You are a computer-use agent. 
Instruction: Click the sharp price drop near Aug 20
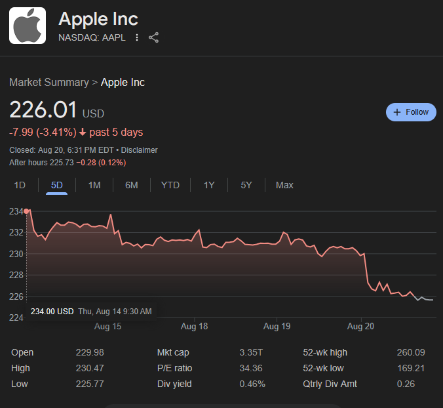(x=366, y=269)
